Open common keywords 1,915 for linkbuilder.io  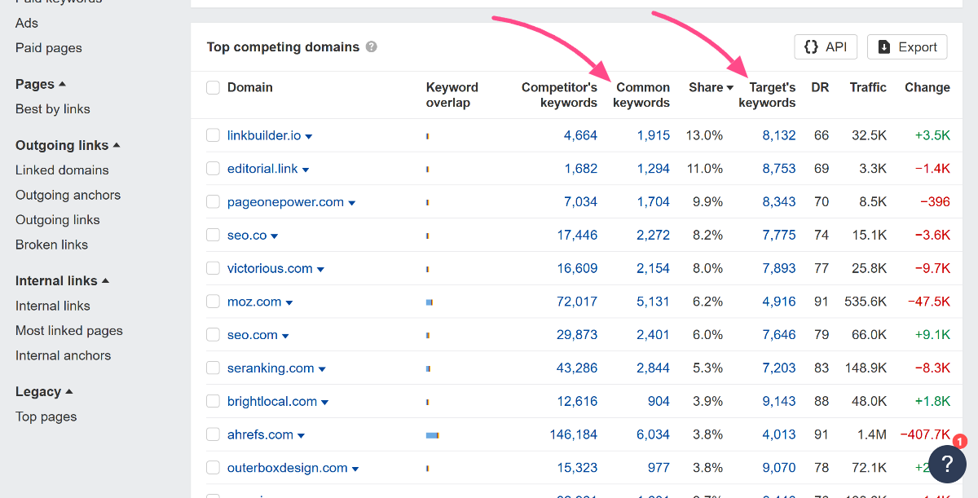(654, 135)
